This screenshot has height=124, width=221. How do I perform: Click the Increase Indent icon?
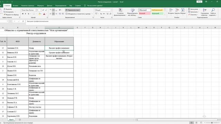63,14
